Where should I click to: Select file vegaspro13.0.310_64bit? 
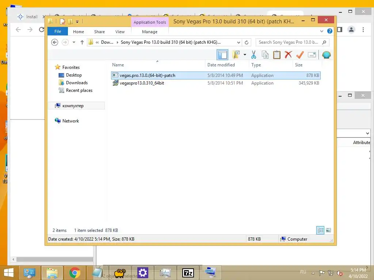click(x=215, y=83)
